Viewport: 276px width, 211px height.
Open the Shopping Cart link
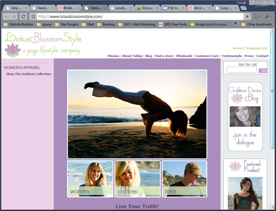point(256,48)
